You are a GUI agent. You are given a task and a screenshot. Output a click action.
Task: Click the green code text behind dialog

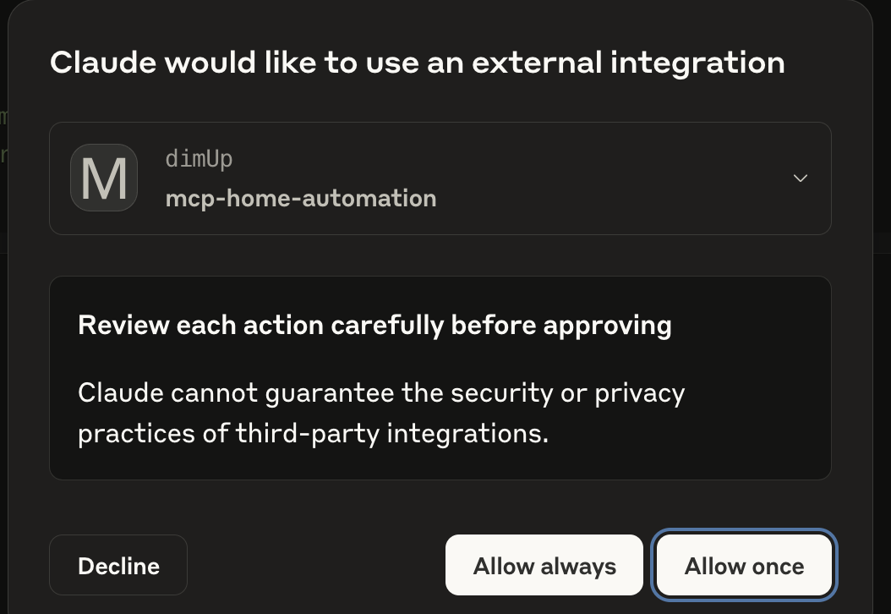coord(3,117)
